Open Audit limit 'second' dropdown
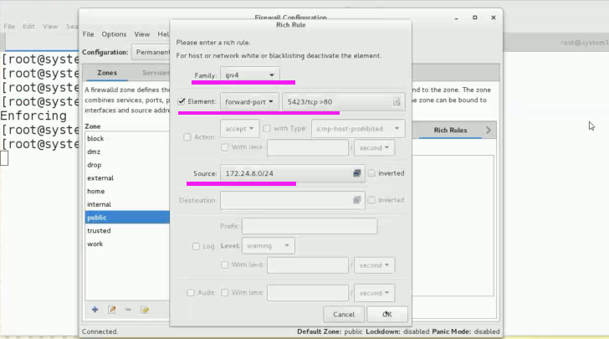 [375, 293]
